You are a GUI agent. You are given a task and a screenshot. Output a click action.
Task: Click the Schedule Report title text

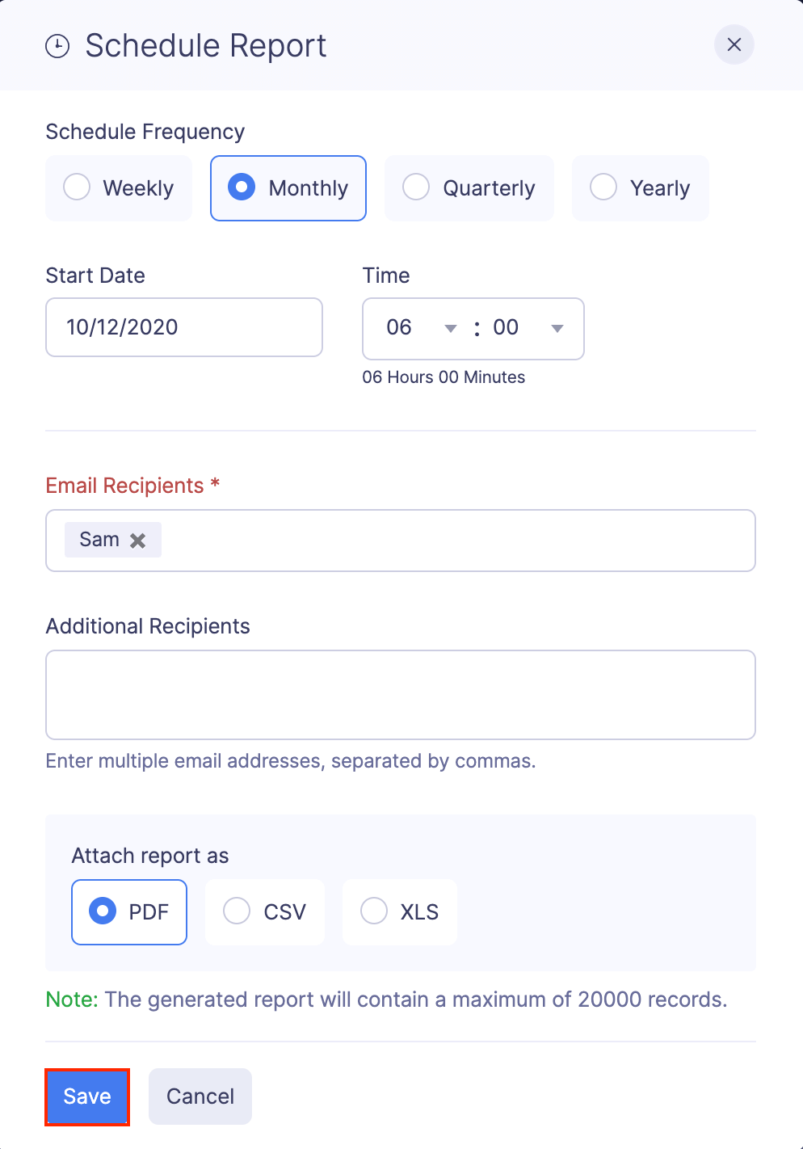206,46
